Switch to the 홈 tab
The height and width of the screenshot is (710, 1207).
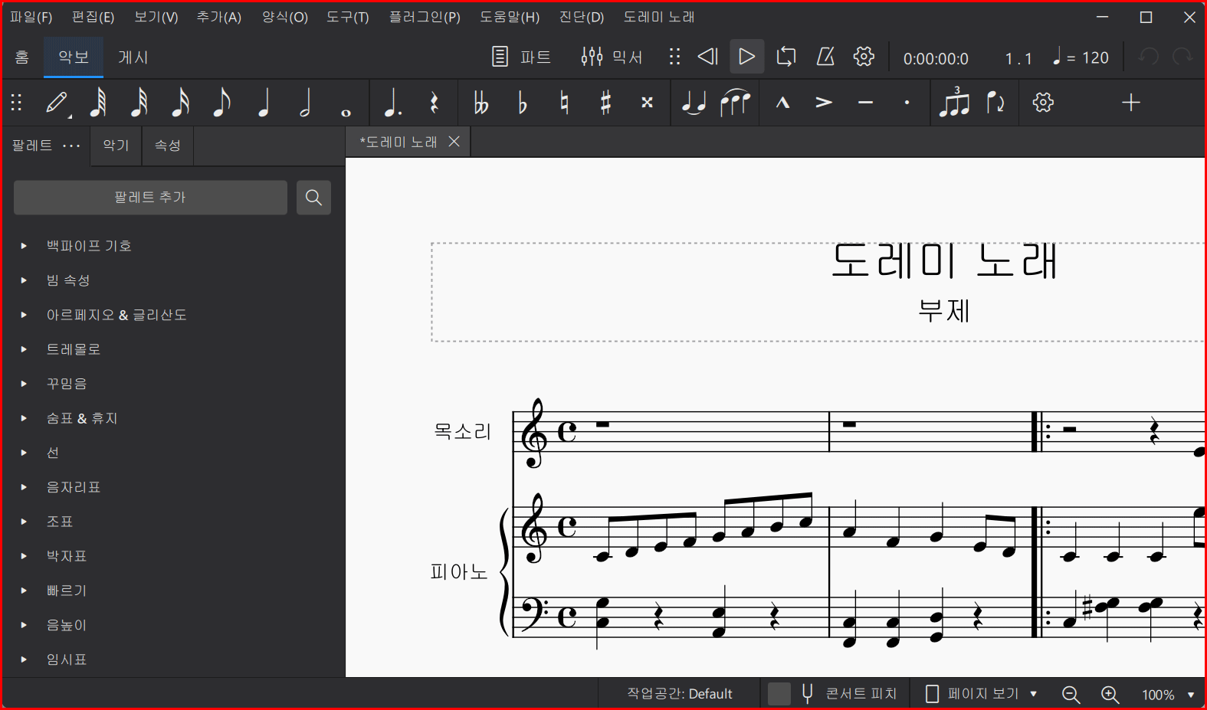(x=22, y=57)
